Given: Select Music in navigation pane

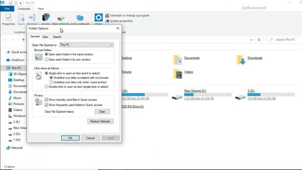Looking at the screenshot, I should 15,98.
